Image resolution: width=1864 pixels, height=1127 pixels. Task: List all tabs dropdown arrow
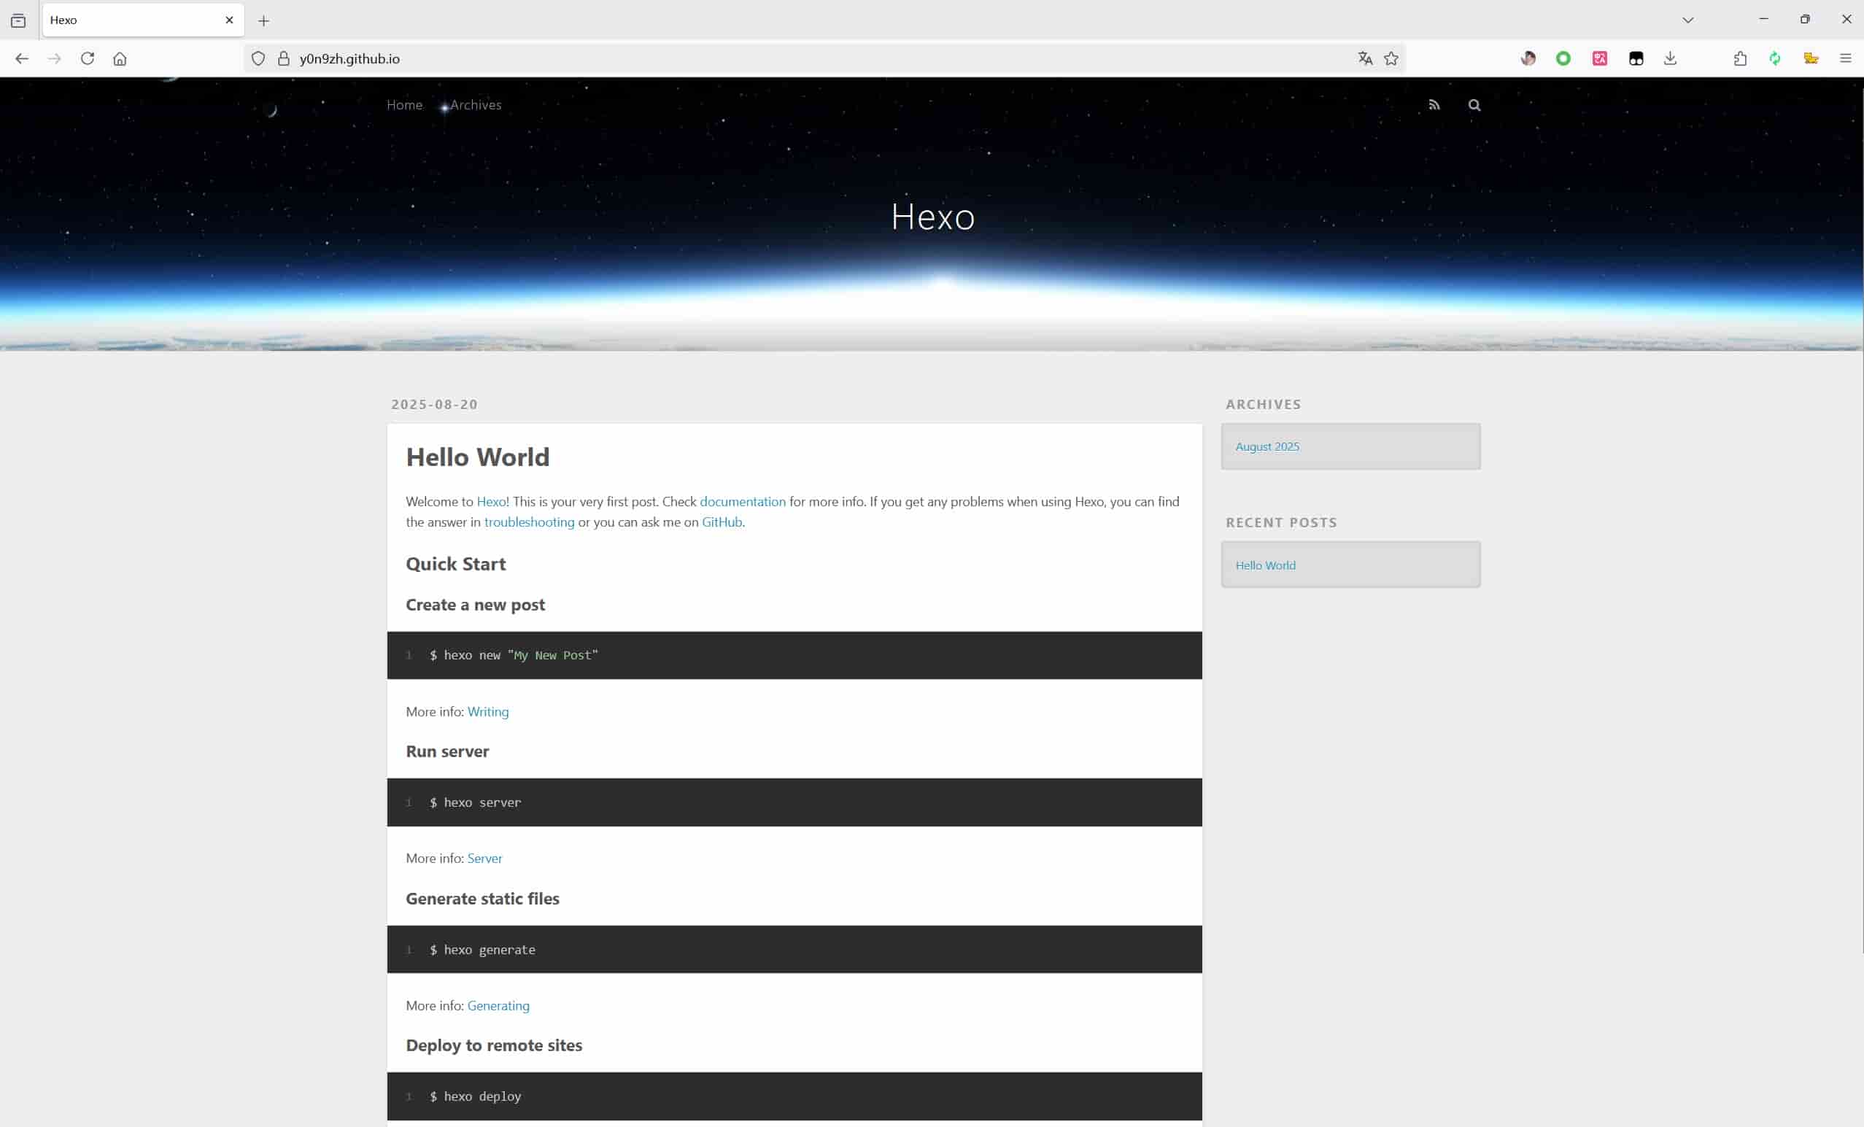click(x=1687, y=20)
